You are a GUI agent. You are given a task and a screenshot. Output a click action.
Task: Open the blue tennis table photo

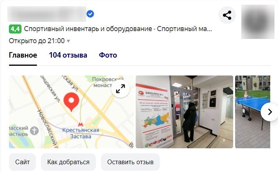point(253,112)
